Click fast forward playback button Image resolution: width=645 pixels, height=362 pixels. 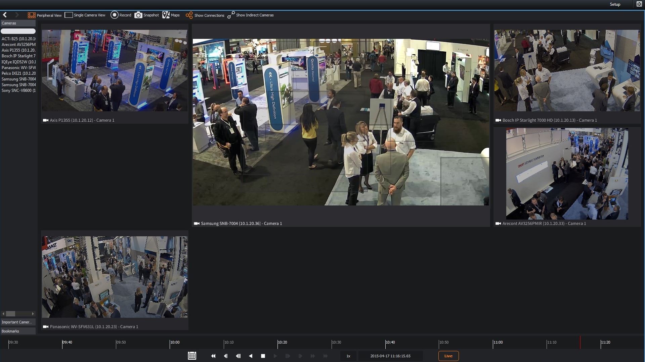(313, 356)
